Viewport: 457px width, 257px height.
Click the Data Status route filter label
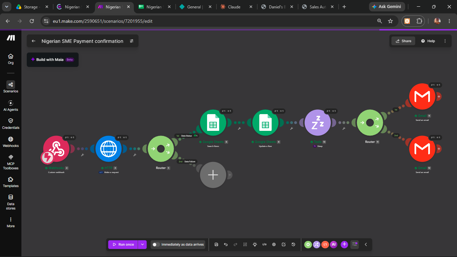point(187,136)
